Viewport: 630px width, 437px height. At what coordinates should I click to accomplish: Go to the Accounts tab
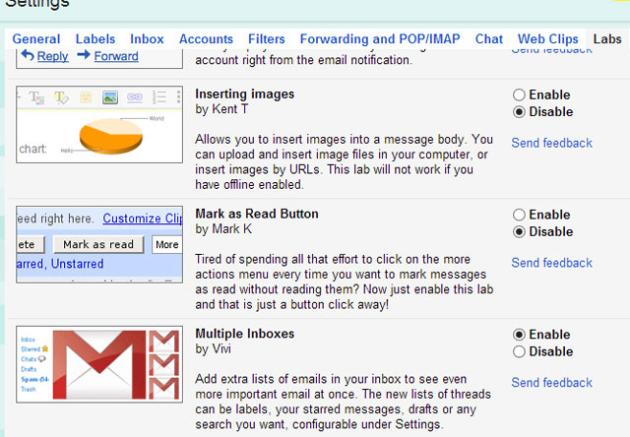tap(207, 39)
